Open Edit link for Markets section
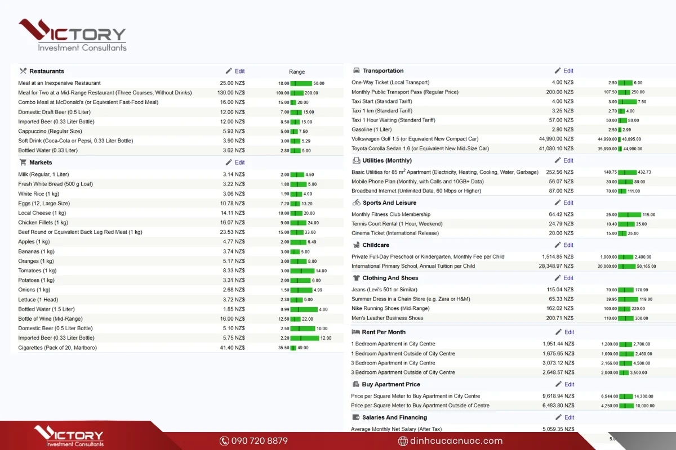 (235, 163)
